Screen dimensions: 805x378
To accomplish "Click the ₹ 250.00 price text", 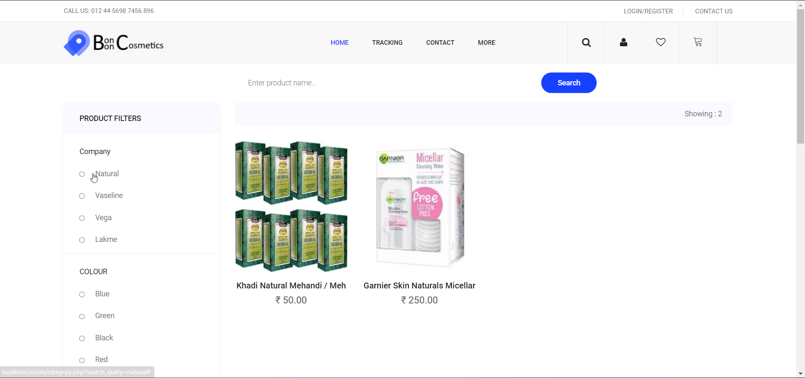I will [x=419, y=300].
